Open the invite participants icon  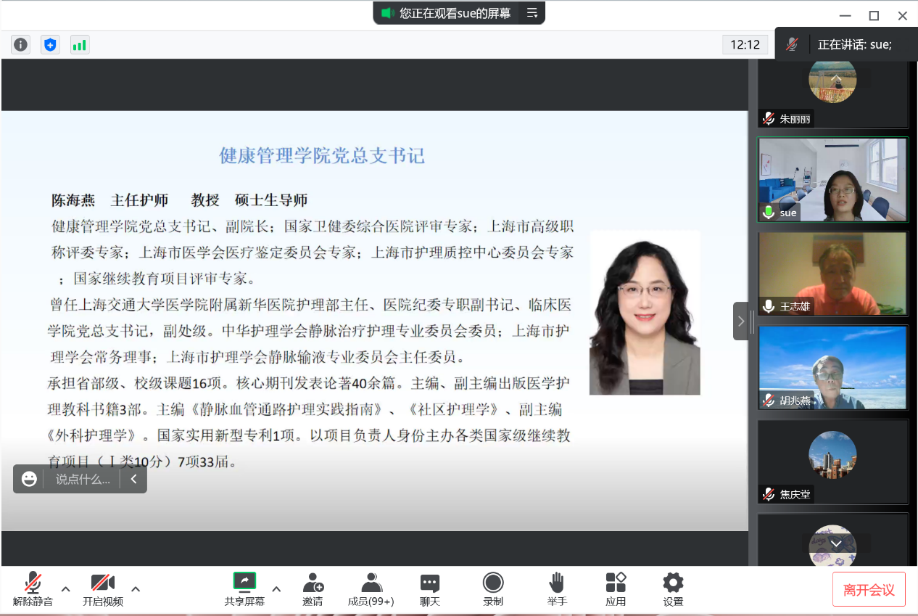(x=313, y=589)
